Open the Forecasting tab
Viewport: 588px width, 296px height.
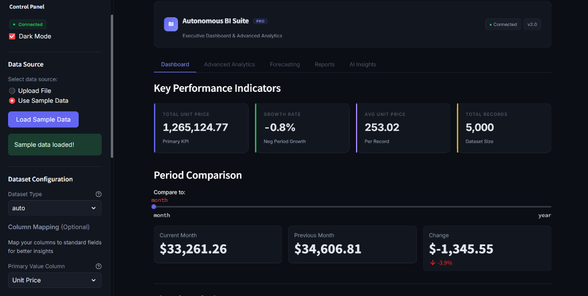click(285, 64)
